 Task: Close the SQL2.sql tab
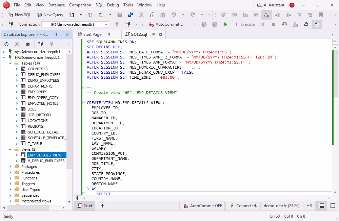[161, 34]
